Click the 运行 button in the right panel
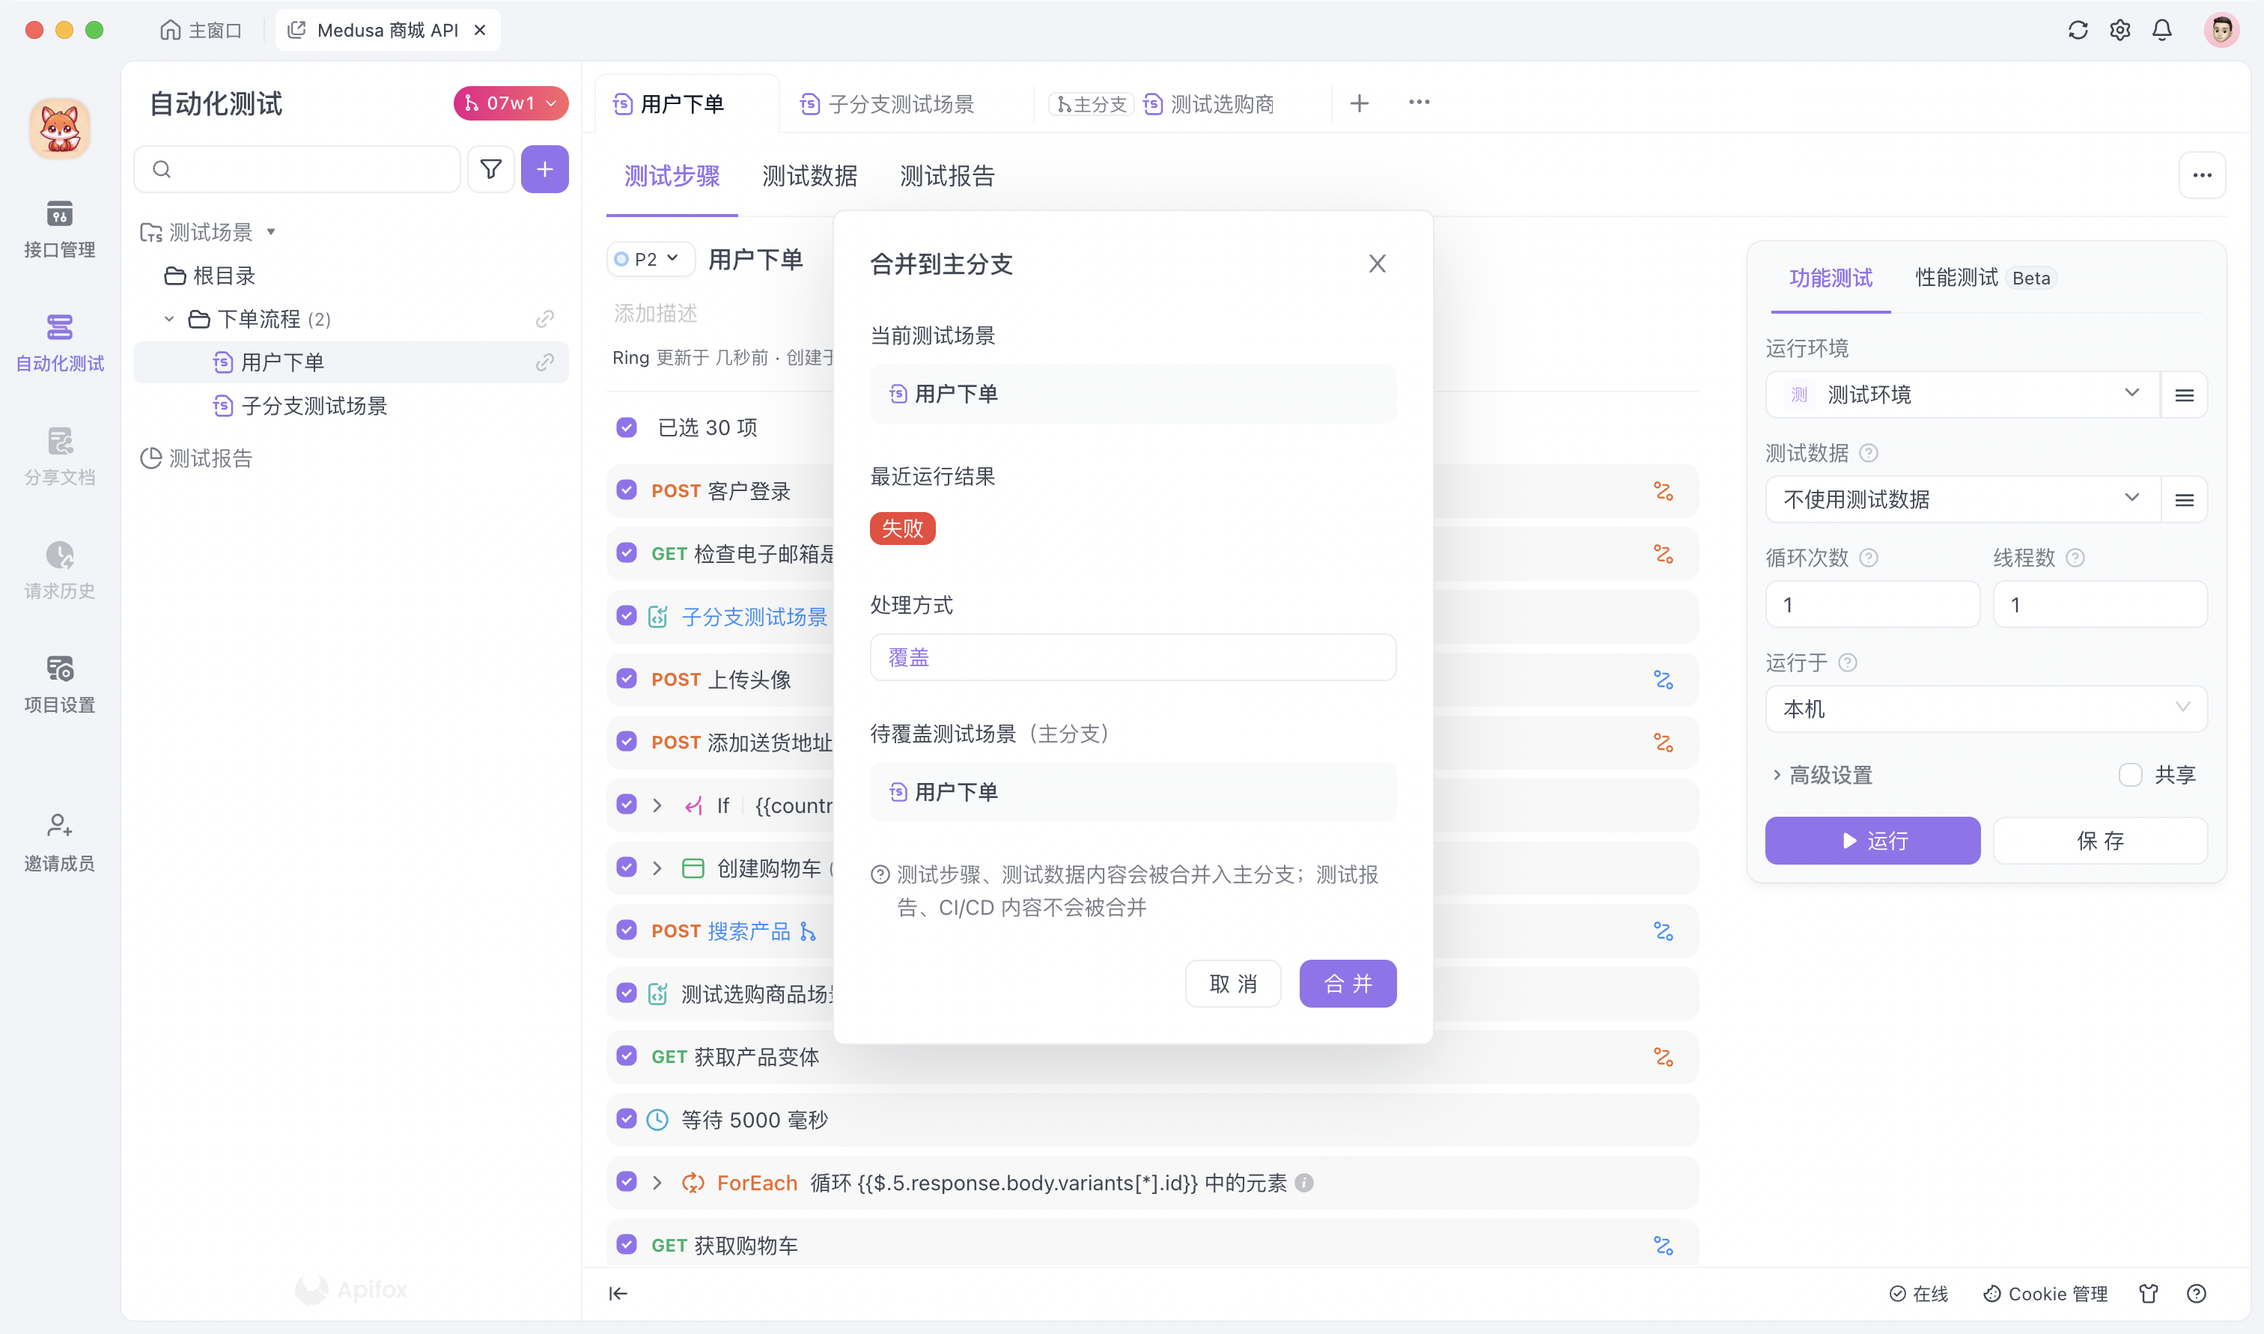Screen dimensions: 2264x1334 (x=1872, y=841)
